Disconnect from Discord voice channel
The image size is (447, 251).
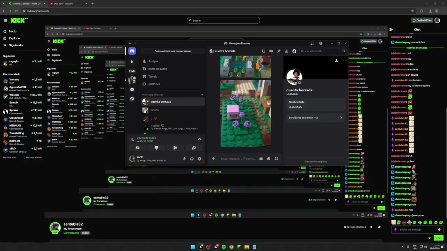pos(199,139)
